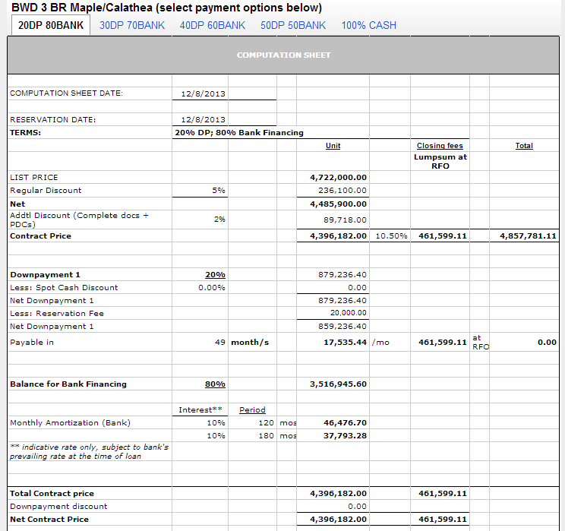
Task: Select the Net Contract Price label
Action: point(49,520)
